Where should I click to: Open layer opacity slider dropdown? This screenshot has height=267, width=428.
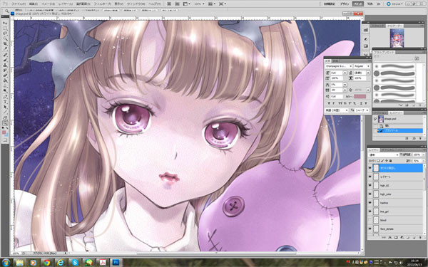pyautogui.click(x=424, y=155)
